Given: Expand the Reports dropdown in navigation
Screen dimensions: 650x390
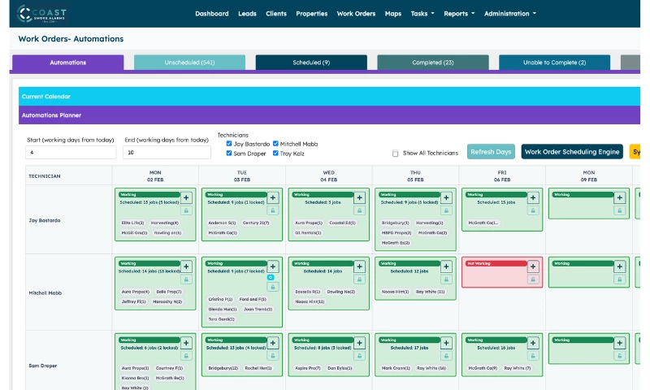Looking at the screenshot, I should 459,14.
